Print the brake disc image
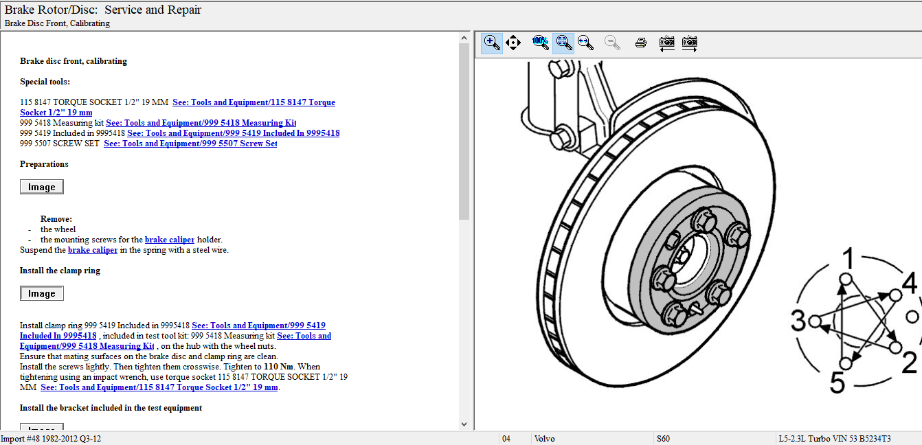 [641, 43]
